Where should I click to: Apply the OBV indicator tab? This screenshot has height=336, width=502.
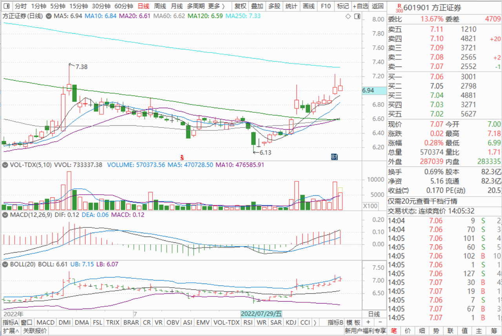click(173, 322)
